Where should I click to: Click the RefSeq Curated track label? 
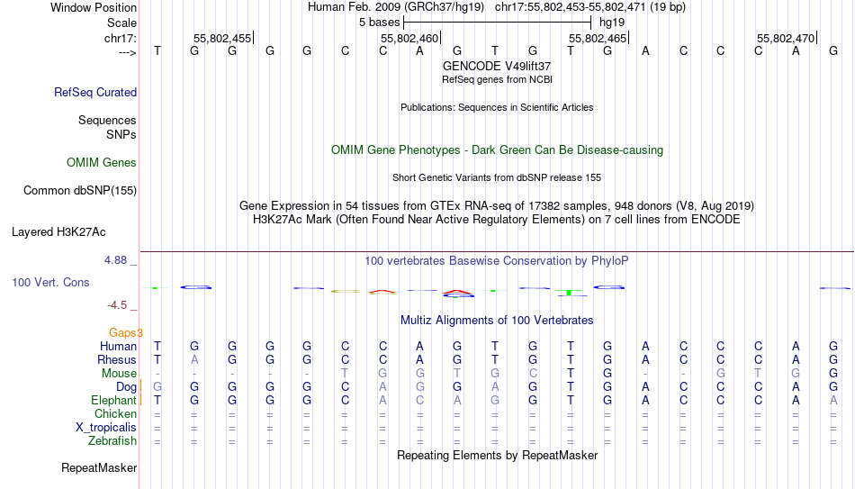coord(94,92)
